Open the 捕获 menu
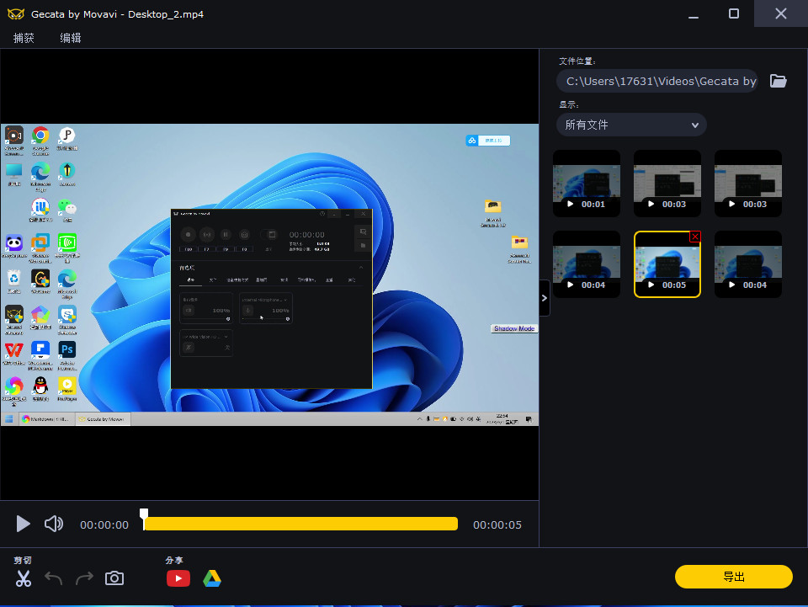The image size is (808, 607). tap(24, 38)
